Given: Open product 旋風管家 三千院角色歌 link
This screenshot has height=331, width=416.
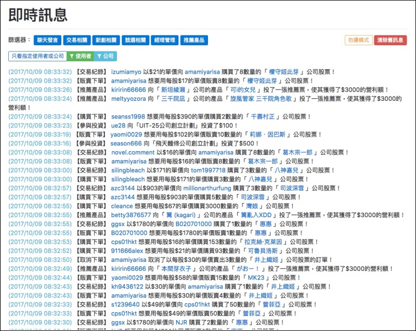Looking at the screenshot, I should [261, 99].
